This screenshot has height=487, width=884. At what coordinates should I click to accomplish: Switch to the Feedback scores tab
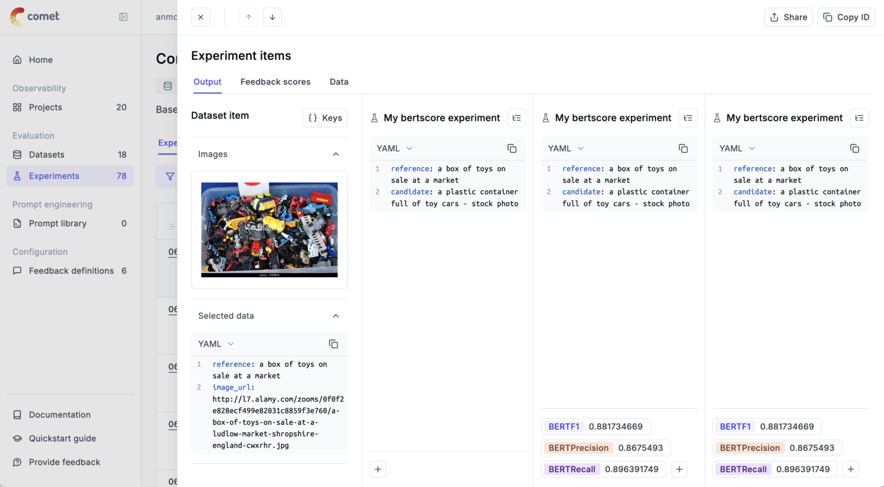[x=275, y=82]
